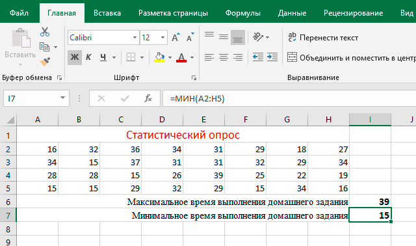Open the Рецензирование tab

353,13
